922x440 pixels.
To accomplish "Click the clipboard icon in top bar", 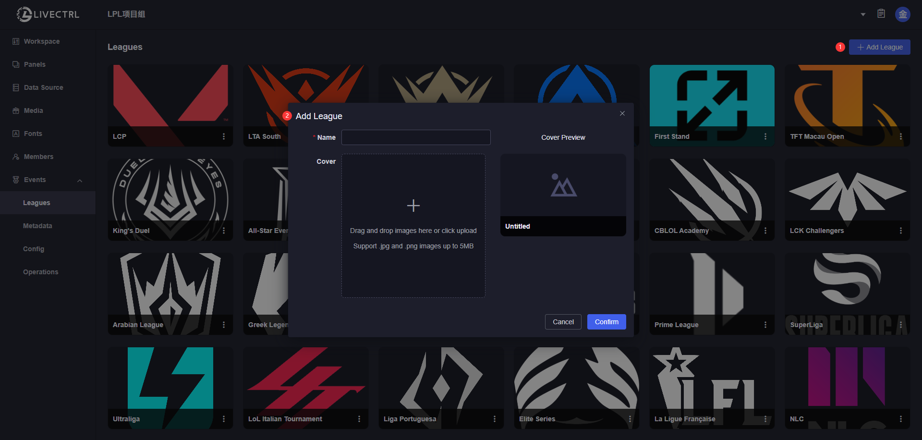I will [x=881, y=14].
